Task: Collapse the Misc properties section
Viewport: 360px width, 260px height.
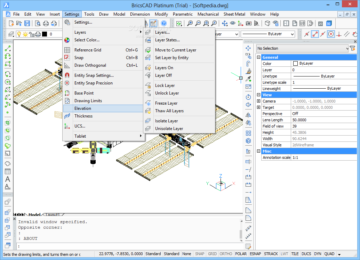Action: (x=258, y=151)
